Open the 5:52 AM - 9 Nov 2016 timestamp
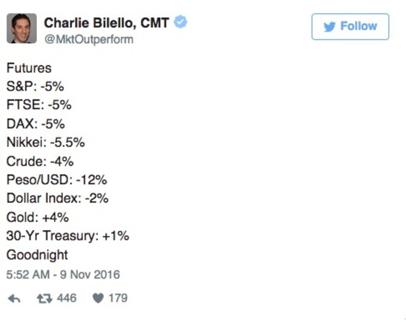The image size is (406, 322). [63, 274]
